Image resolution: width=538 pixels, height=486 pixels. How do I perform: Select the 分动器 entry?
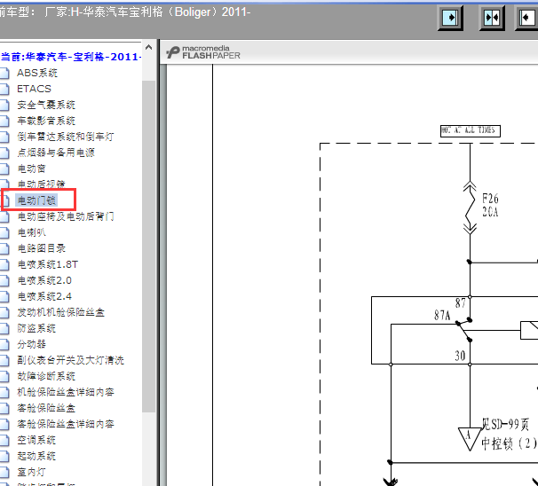point(31,344)
